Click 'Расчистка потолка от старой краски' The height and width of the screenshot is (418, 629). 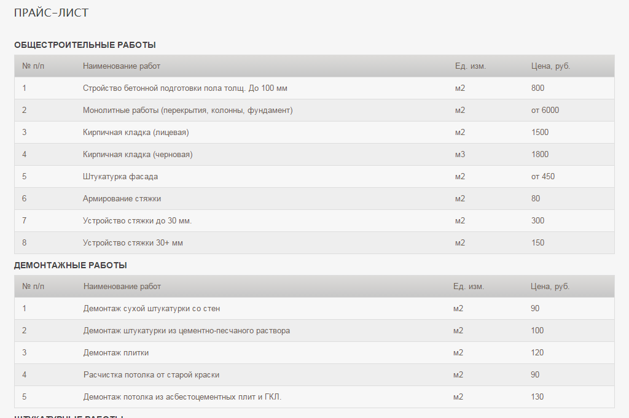pos(151,374)
